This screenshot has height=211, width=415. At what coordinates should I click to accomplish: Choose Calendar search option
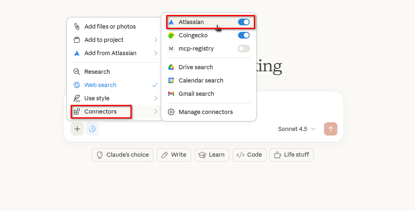tap(209, 80)
